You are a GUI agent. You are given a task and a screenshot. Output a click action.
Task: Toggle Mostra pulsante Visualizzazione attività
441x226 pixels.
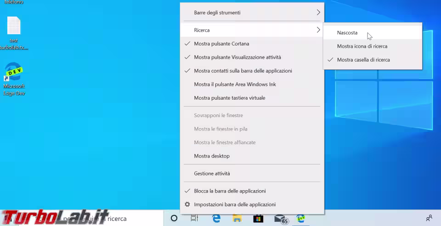click(252, 57)
